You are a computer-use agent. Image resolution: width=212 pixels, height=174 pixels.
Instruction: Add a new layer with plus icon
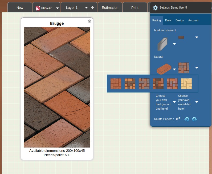coord(92,7)
